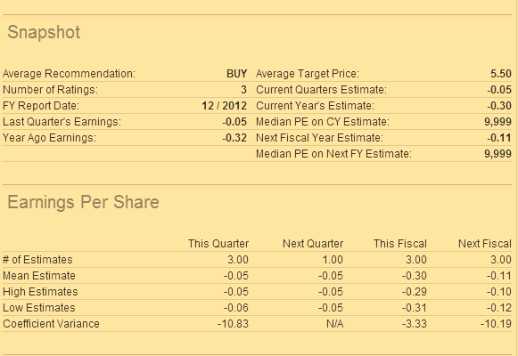Image resolution: width=518 pixels, height=356 pixels.
Task: Click the Coefficient Variance row label
Action: pyautogui.click(x=51, y=324)
